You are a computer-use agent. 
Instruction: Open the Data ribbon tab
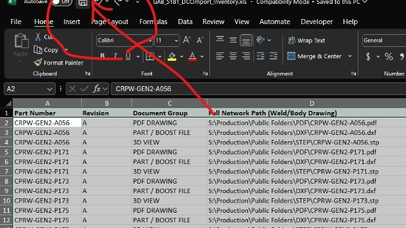185,22
